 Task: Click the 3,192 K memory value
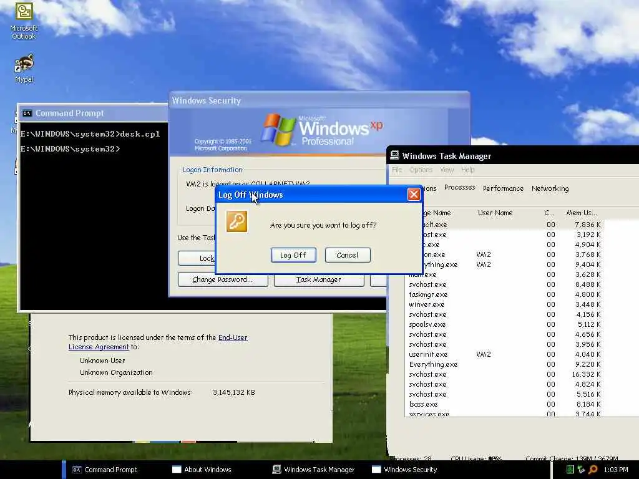click(588, 235)
